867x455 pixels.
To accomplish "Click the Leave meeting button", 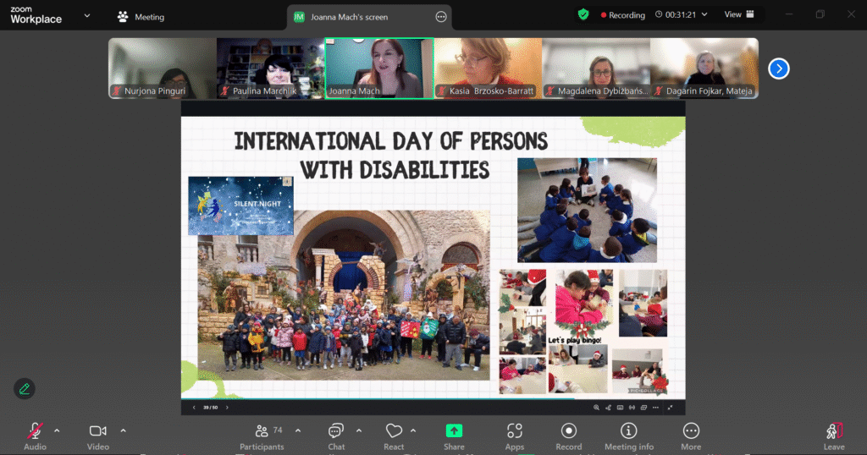I will pyautogui.click(x=834, y=435).
